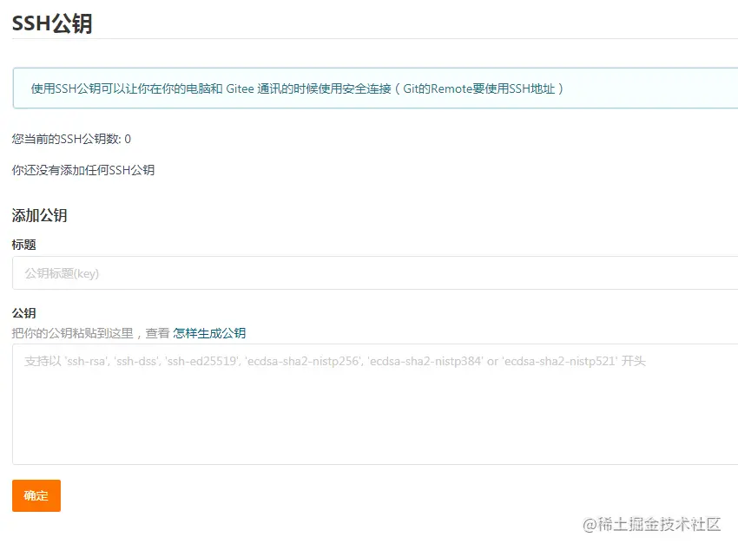Click the 公钥 field label
This screenshot has height=550, width=738.
pos(24,313)
